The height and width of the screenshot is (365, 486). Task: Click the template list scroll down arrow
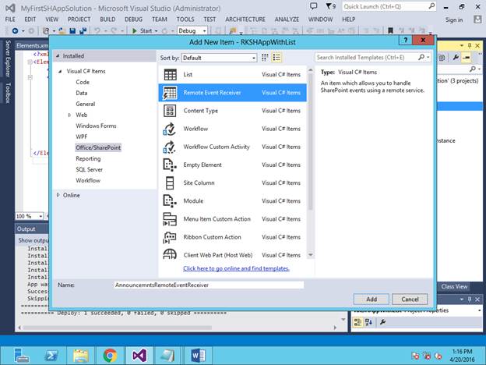click(x=310, y=255)
